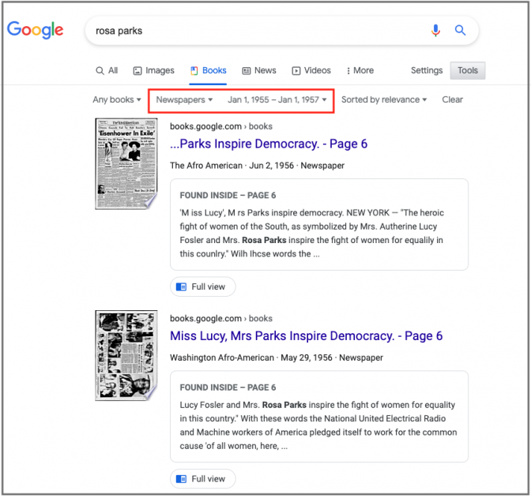Switch to the Images tab
The height and width of the screenshot is (498, 531).
[154, 70]
